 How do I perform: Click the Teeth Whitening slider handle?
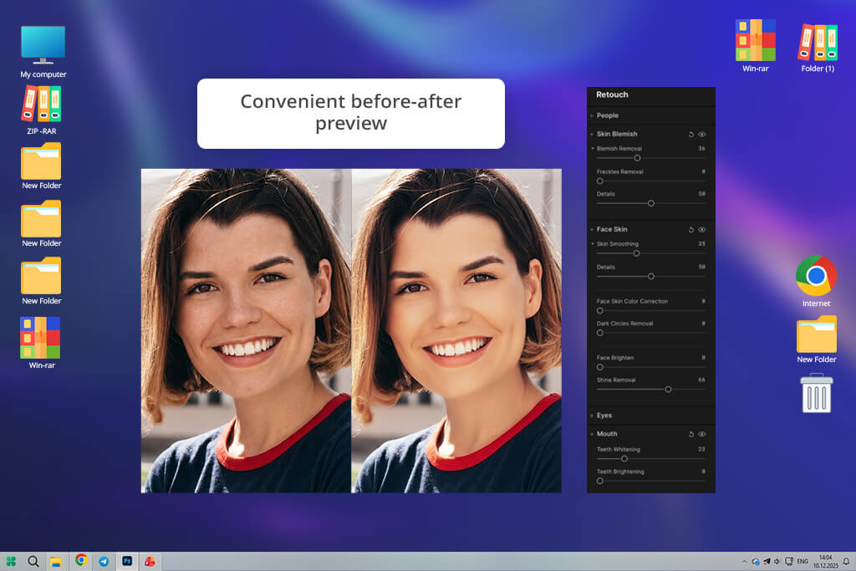[x=624, y=458]
